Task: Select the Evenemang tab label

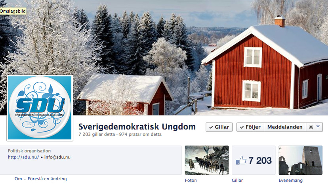Action: (290, 180)
